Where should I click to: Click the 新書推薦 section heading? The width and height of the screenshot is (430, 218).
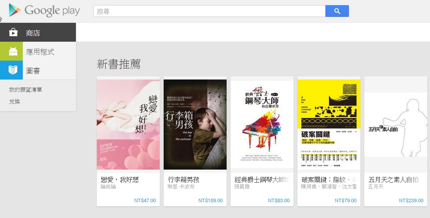tap(119, 64)
